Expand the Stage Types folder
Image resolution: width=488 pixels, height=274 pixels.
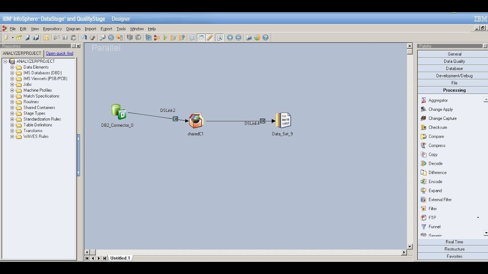tap(12, 113)
